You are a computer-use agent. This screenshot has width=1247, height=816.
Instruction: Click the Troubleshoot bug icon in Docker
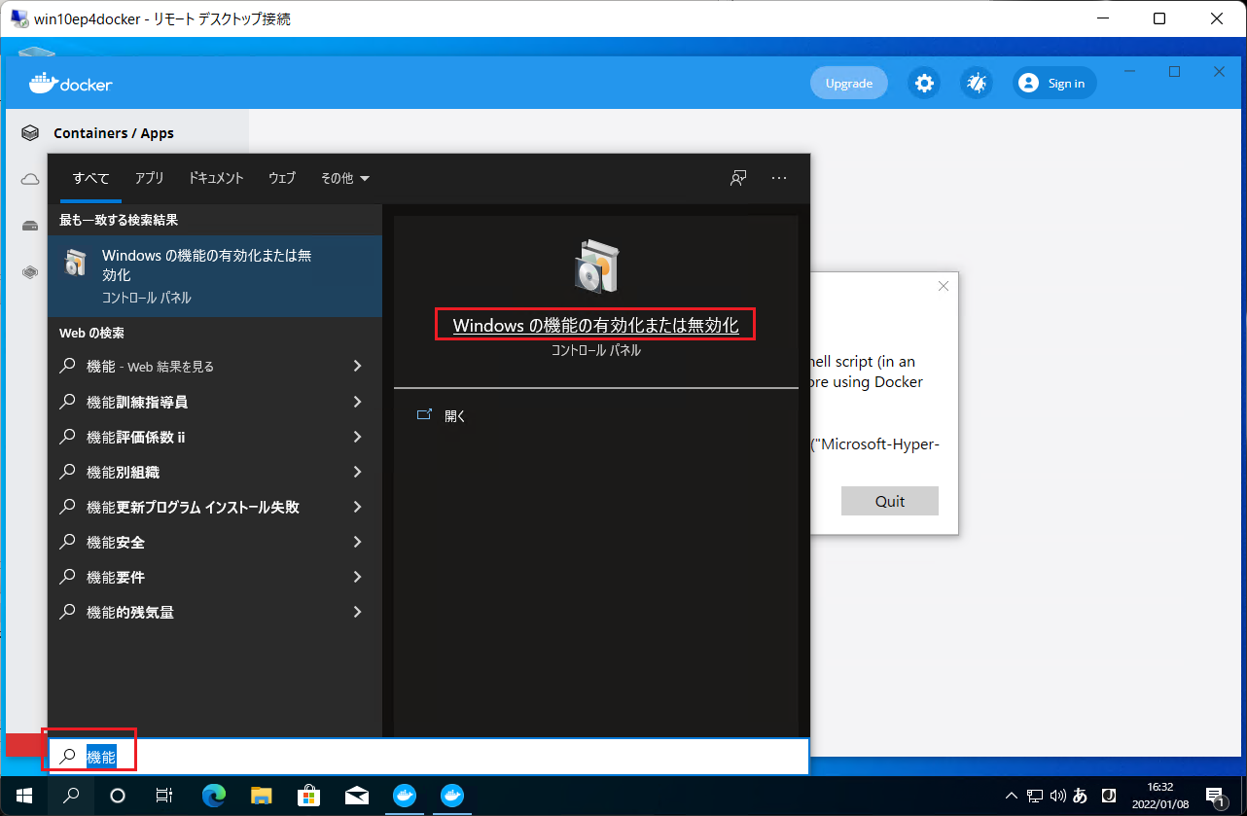click(977, 83)
